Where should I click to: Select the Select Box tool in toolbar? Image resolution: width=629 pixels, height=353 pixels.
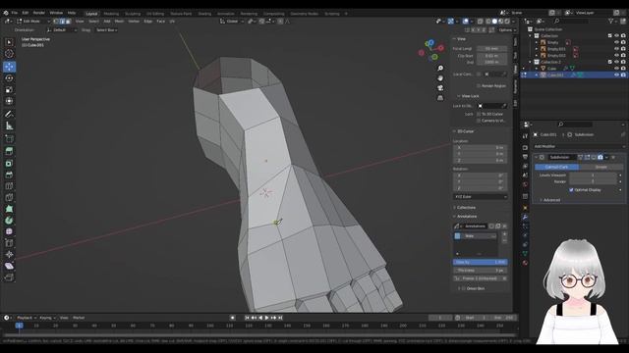click(9, 42)
